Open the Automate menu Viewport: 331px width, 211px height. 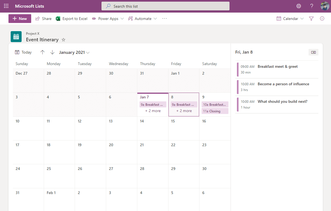point(142,18)
